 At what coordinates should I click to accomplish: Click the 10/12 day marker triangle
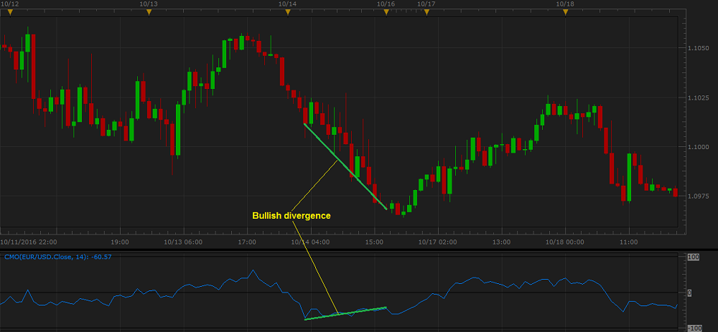(10, 11)
